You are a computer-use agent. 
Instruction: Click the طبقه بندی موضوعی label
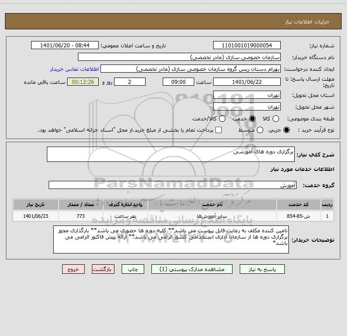(x=310, y=119)
